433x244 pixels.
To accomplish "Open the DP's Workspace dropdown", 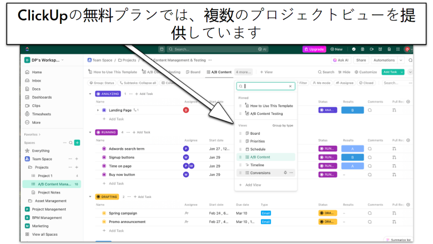I will point(44,60).
